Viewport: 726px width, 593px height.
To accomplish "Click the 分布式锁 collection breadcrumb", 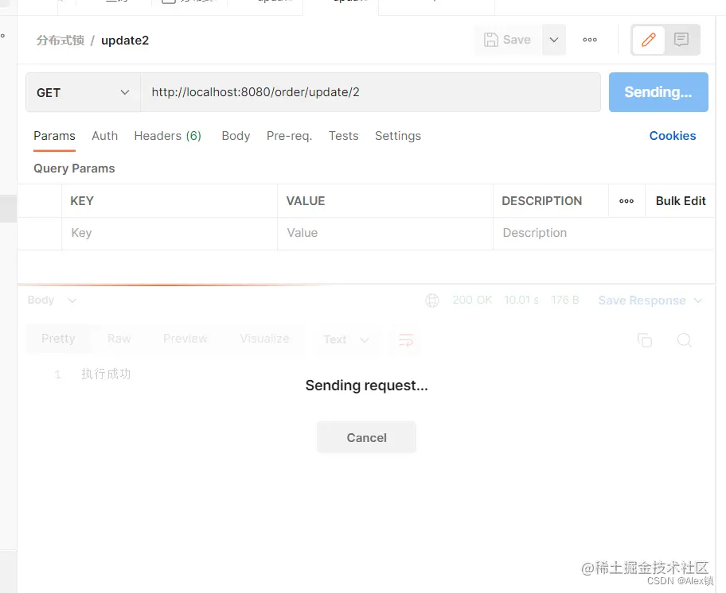I will 60,41.
